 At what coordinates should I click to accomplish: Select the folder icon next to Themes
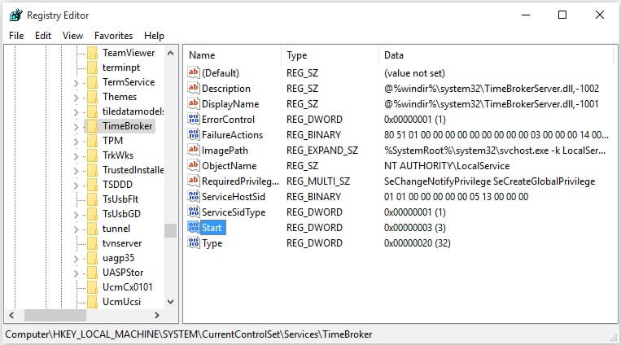(92, 97)
